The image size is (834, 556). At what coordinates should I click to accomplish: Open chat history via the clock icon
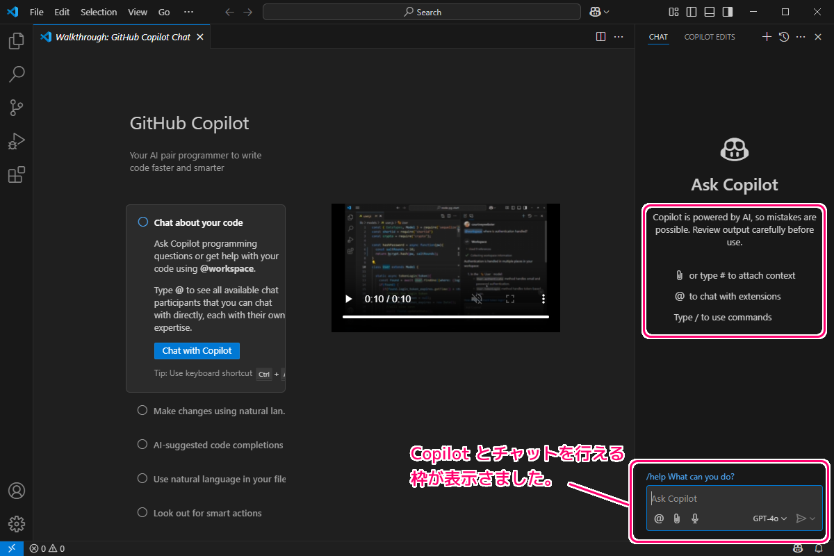point(783,37)
